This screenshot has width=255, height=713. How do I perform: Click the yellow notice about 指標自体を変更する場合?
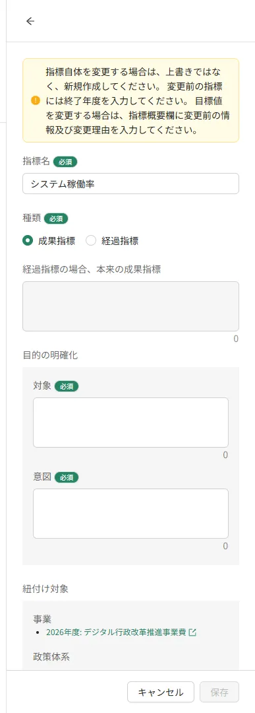130,100
